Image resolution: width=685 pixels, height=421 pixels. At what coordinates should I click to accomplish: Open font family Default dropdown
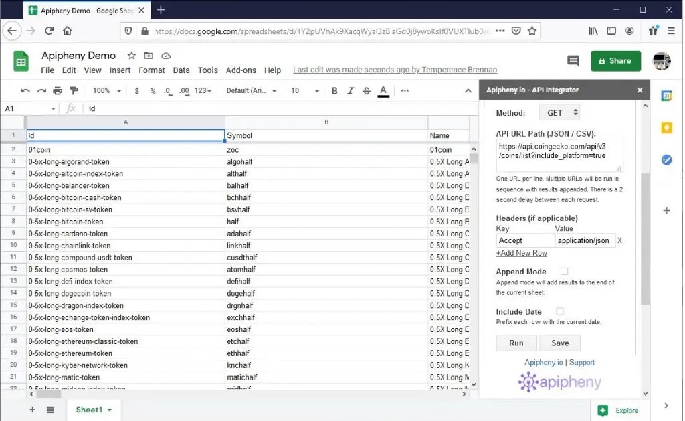(252, 91)
